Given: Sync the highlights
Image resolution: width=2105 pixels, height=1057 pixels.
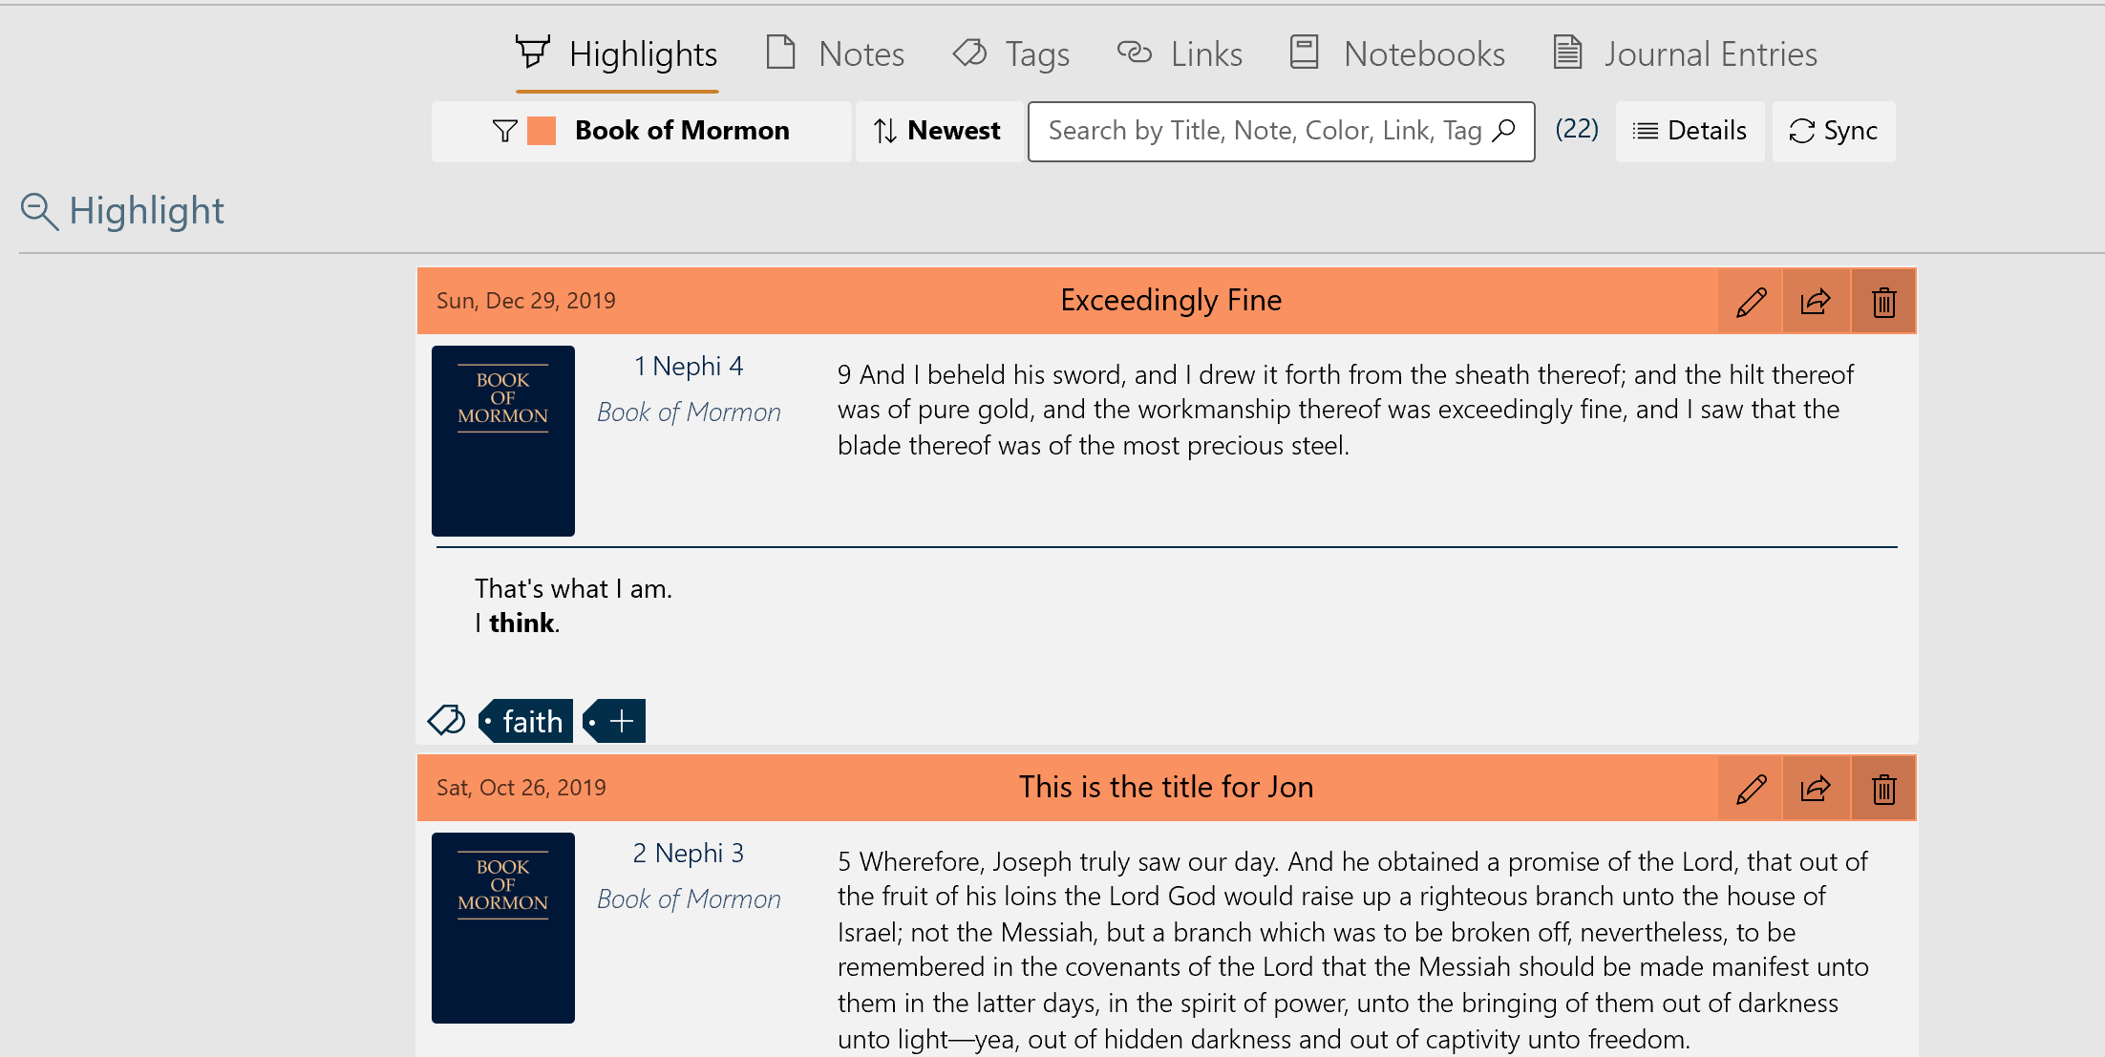Looking at the screenshot, I should click(x=1833, y=131).
